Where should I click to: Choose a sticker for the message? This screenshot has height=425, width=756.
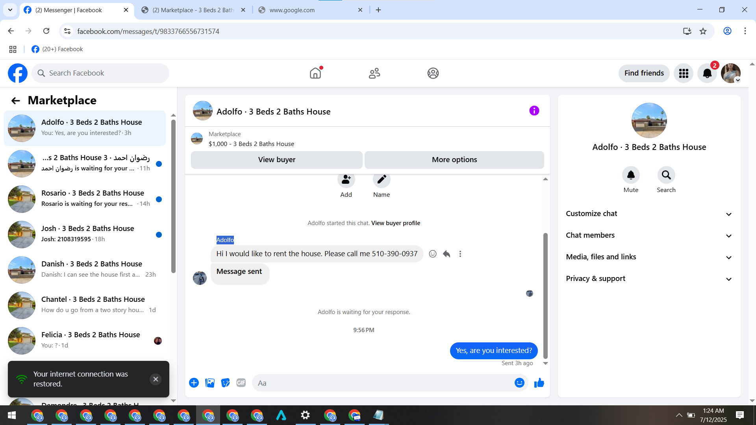pos(226,383)
